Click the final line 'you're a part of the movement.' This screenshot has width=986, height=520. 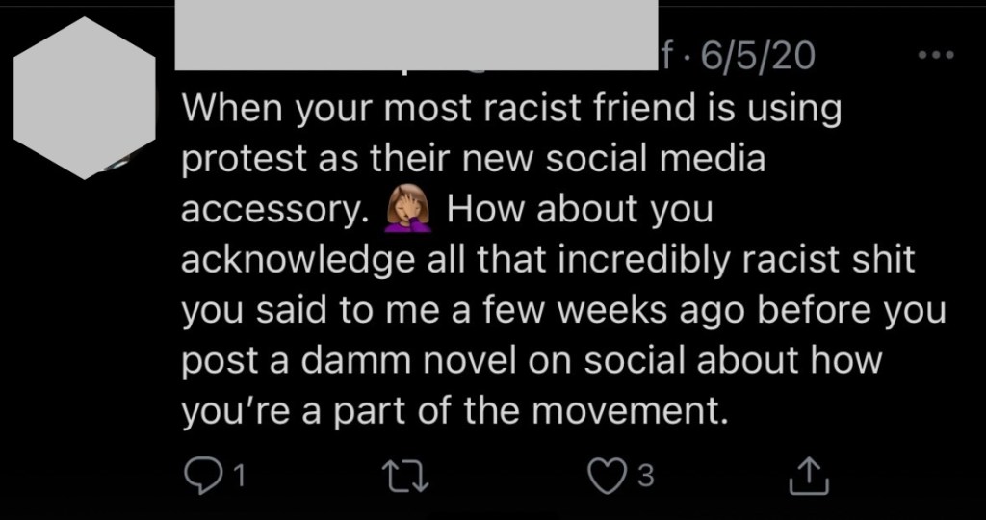pos(453,413)
